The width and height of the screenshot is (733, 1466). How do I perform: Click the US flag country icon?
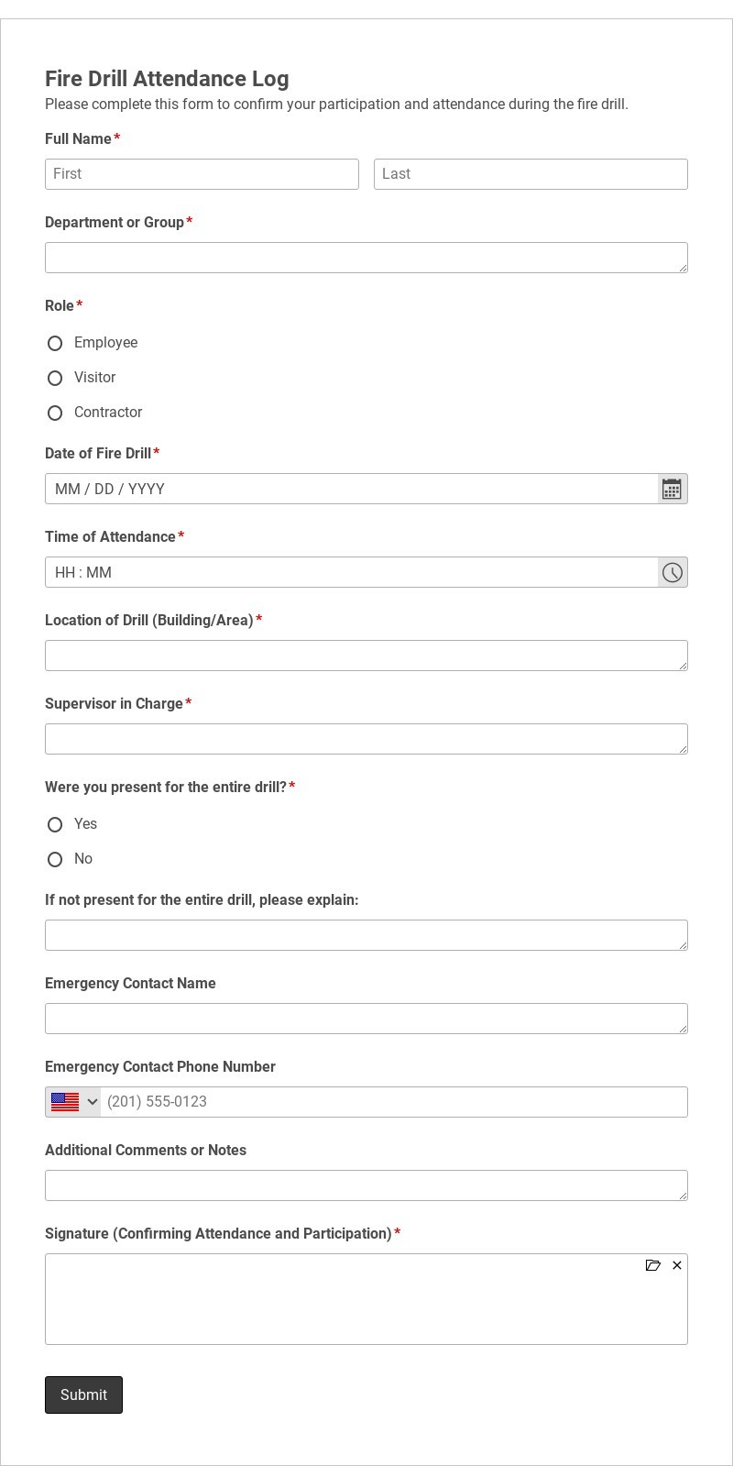(x=65, y=1102)
